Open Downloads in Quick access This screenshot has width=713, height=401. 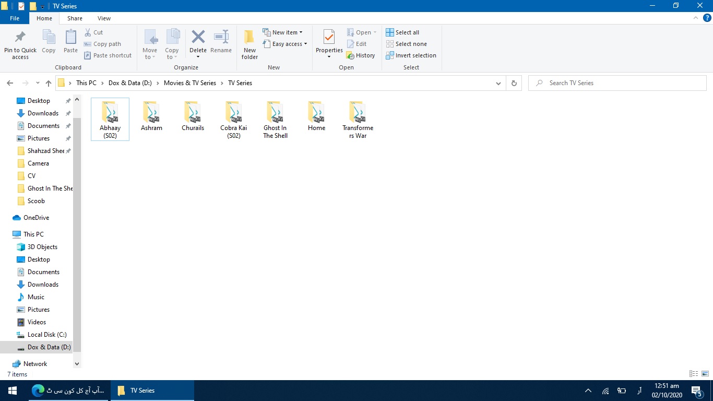point(43,113)
